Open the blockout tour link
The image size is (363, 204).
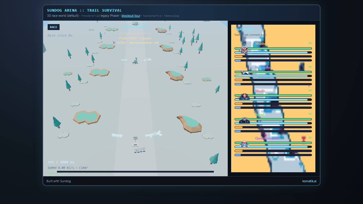[x=131, y=16]
